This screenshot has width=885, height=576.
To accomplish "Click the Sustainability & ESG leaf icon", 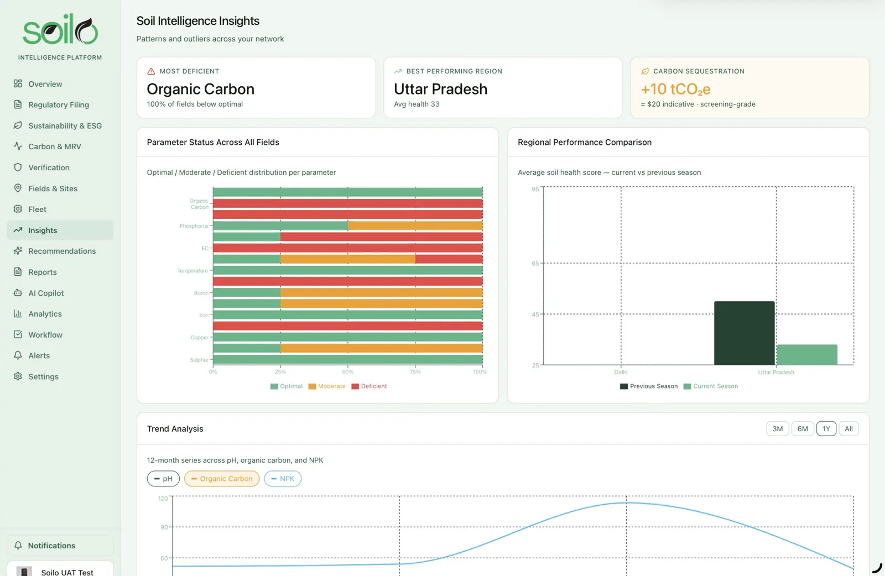I will point(18,125).
